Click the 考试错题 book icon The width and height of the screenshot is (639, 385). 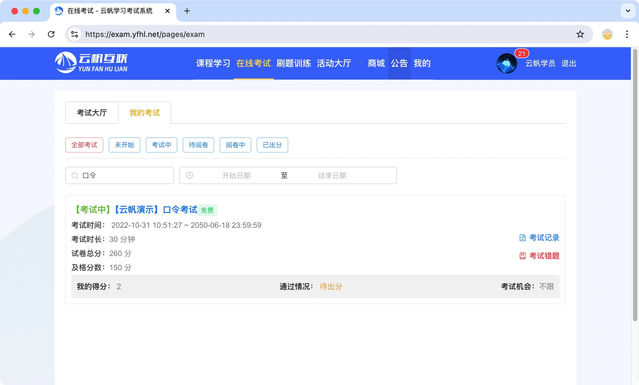(522, 256)
